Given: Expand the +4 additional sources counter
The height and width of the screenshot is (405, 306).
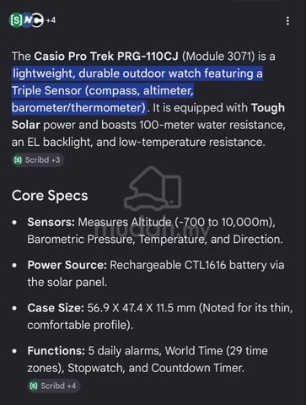Looking at the screenshot, I should tap(51, 20).
